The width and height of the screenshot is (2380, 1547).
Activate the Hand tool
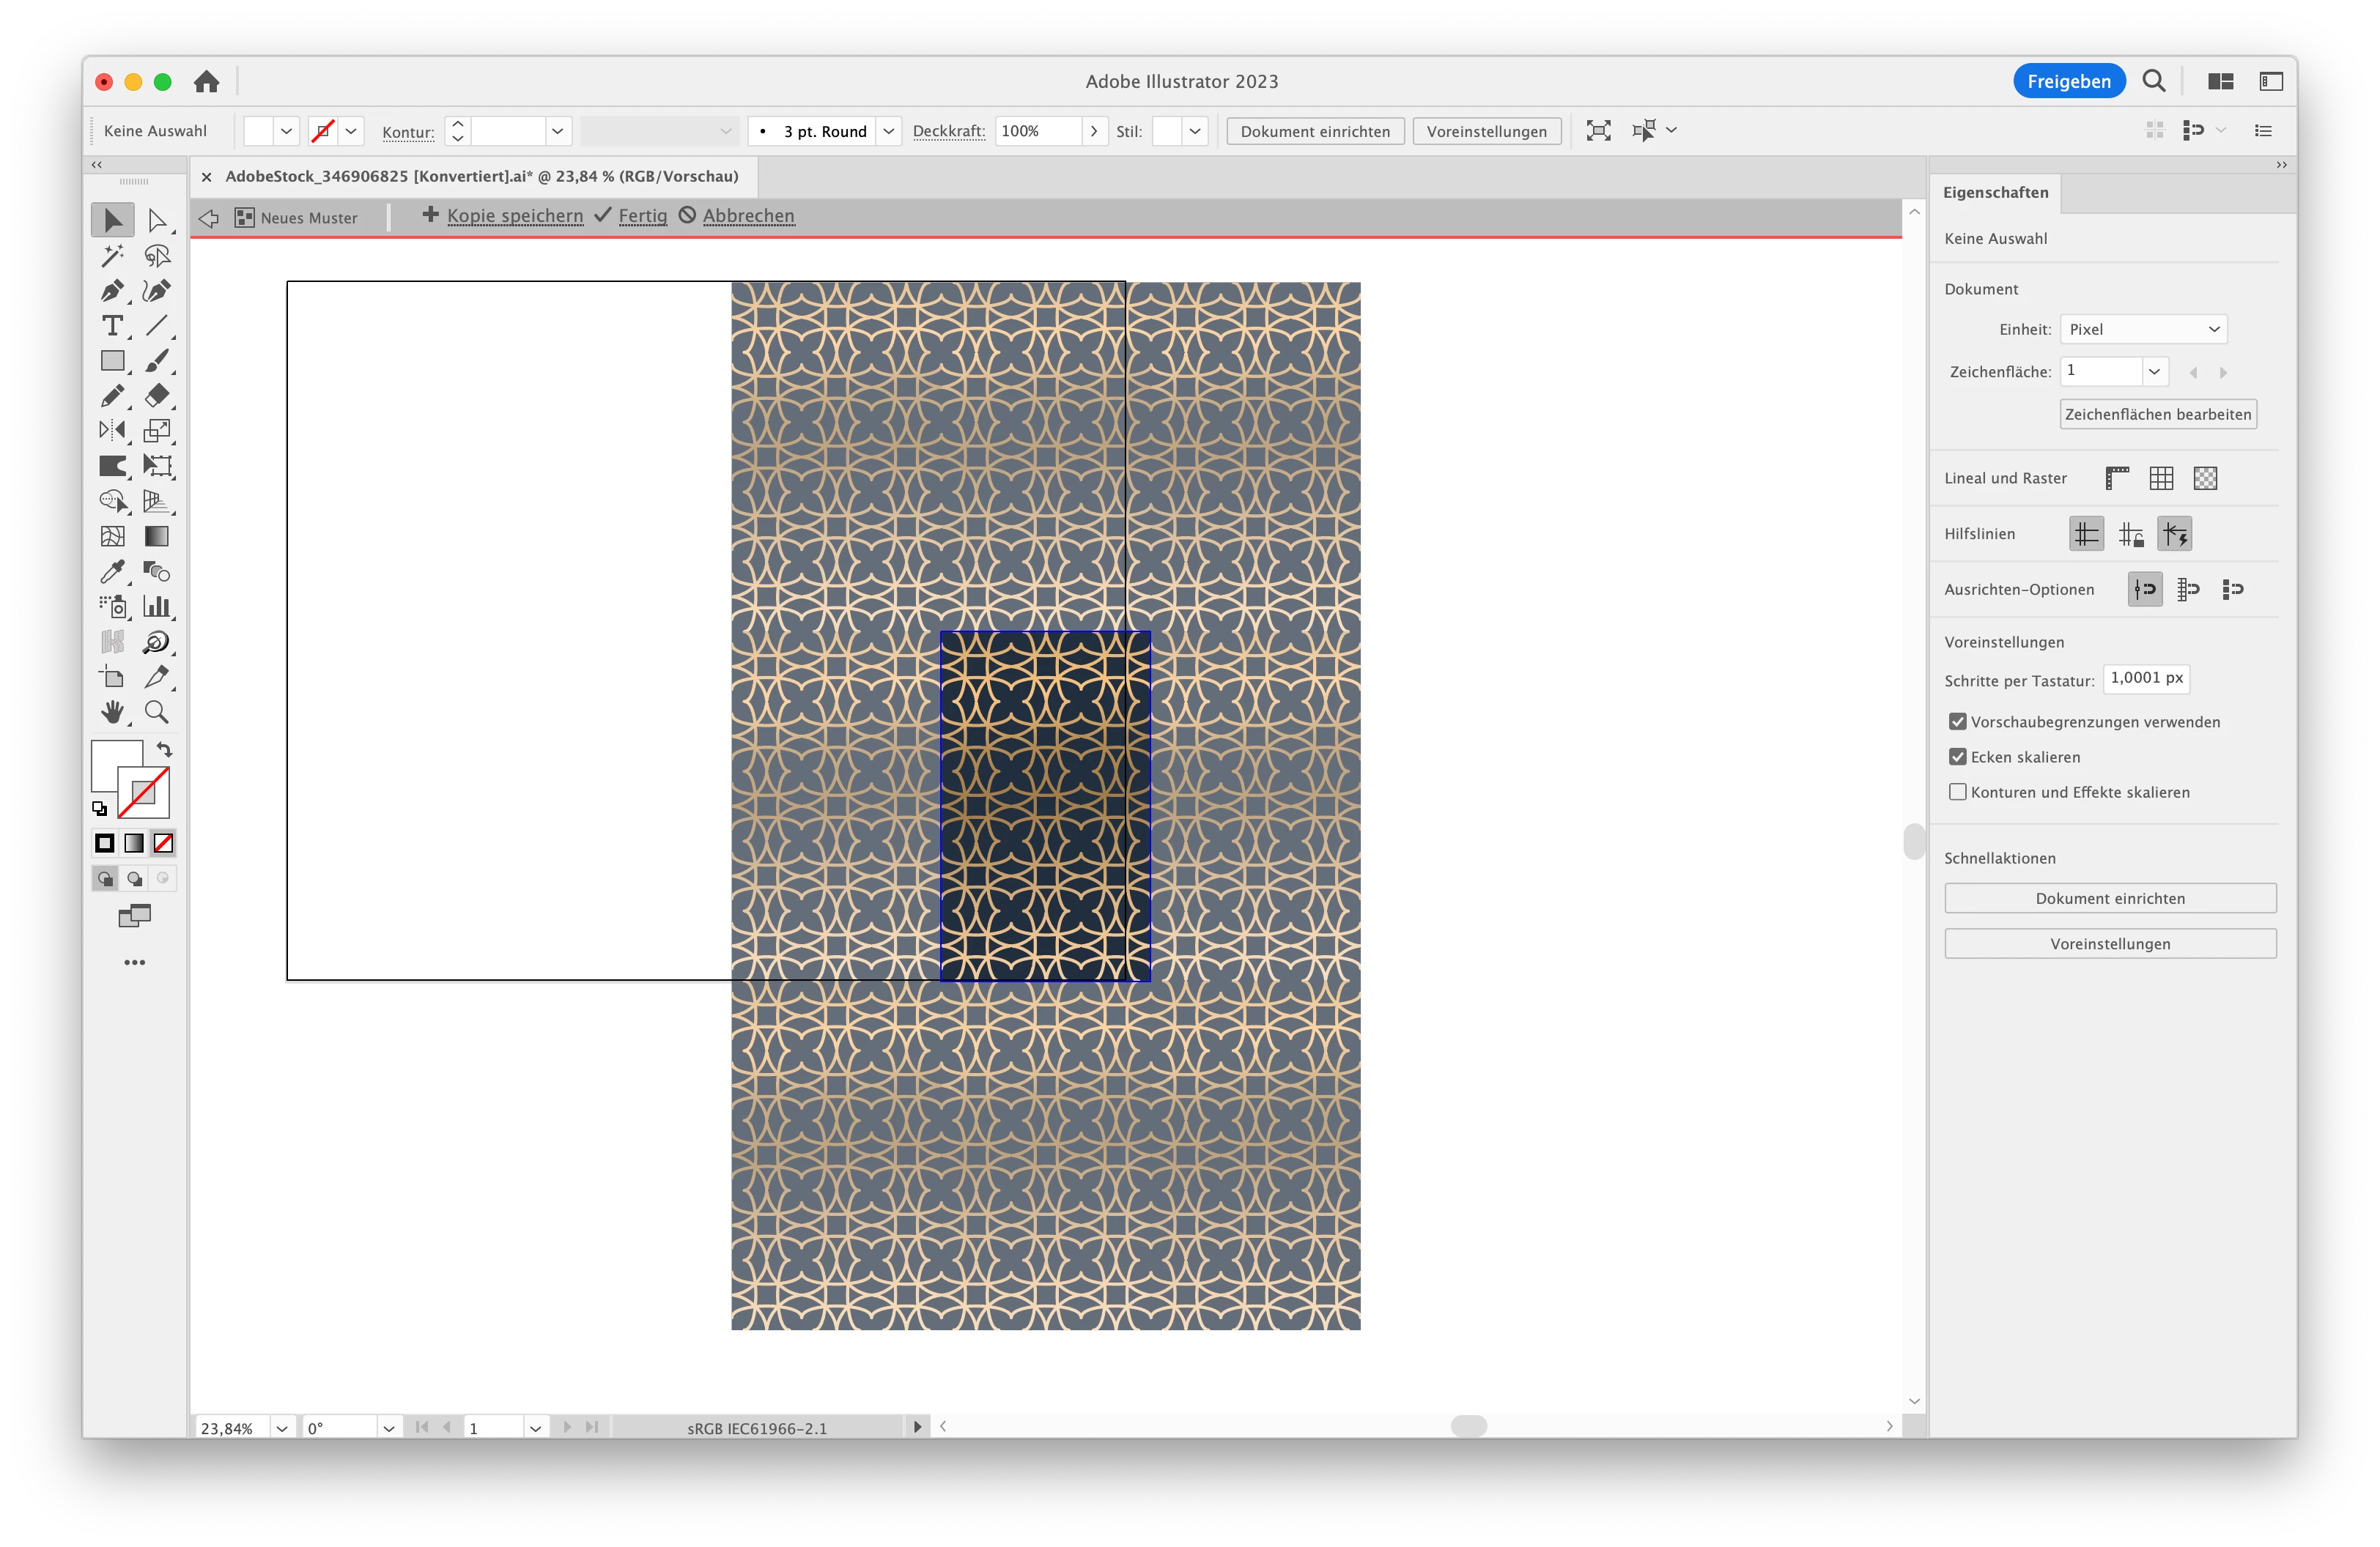tap(112, 711)
